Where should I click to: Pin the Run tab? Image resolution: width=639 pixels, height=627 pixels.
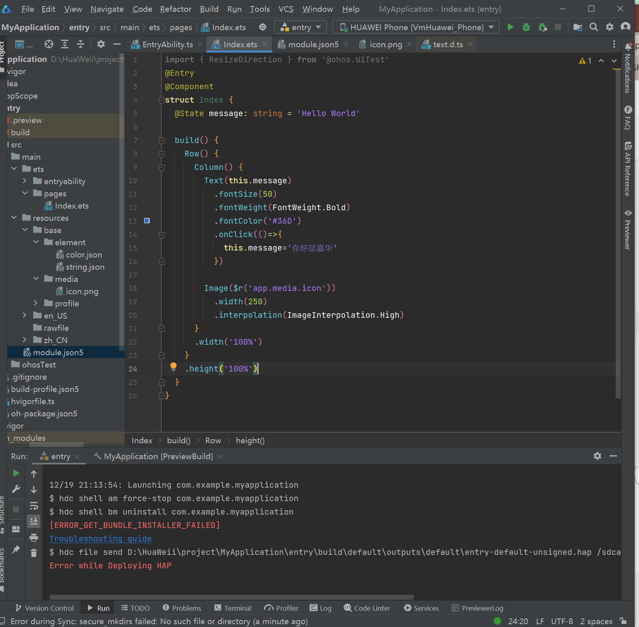[16, 550]
